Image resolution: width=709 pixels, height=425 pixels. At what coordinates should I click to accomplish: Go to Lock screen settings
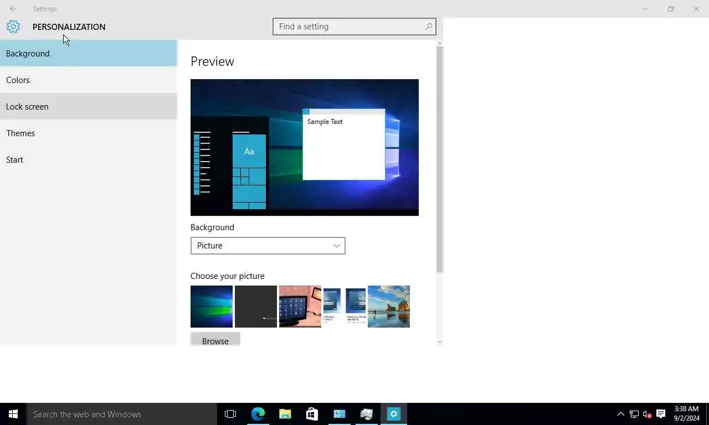click(89, 106)
